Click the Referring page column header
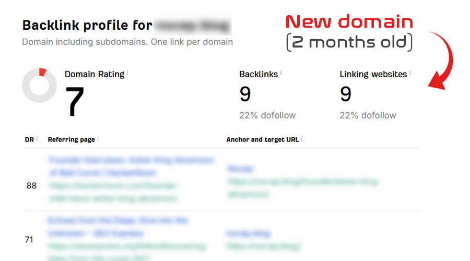The width and height of the screenshot is (470, 261). point(71,140)
